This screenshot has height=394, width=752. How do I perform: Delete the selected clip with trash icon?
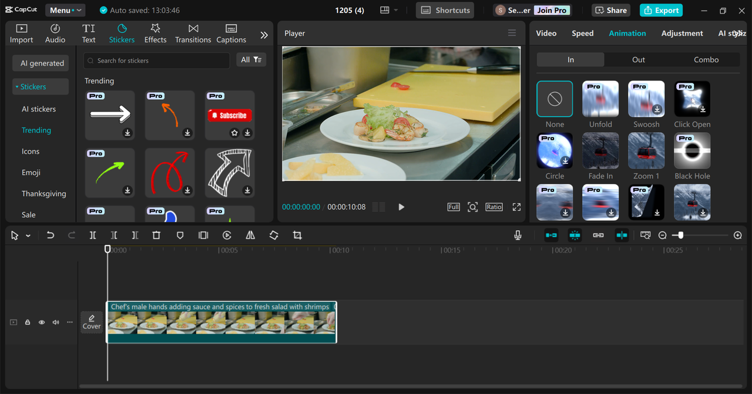[x=156, y=235]
